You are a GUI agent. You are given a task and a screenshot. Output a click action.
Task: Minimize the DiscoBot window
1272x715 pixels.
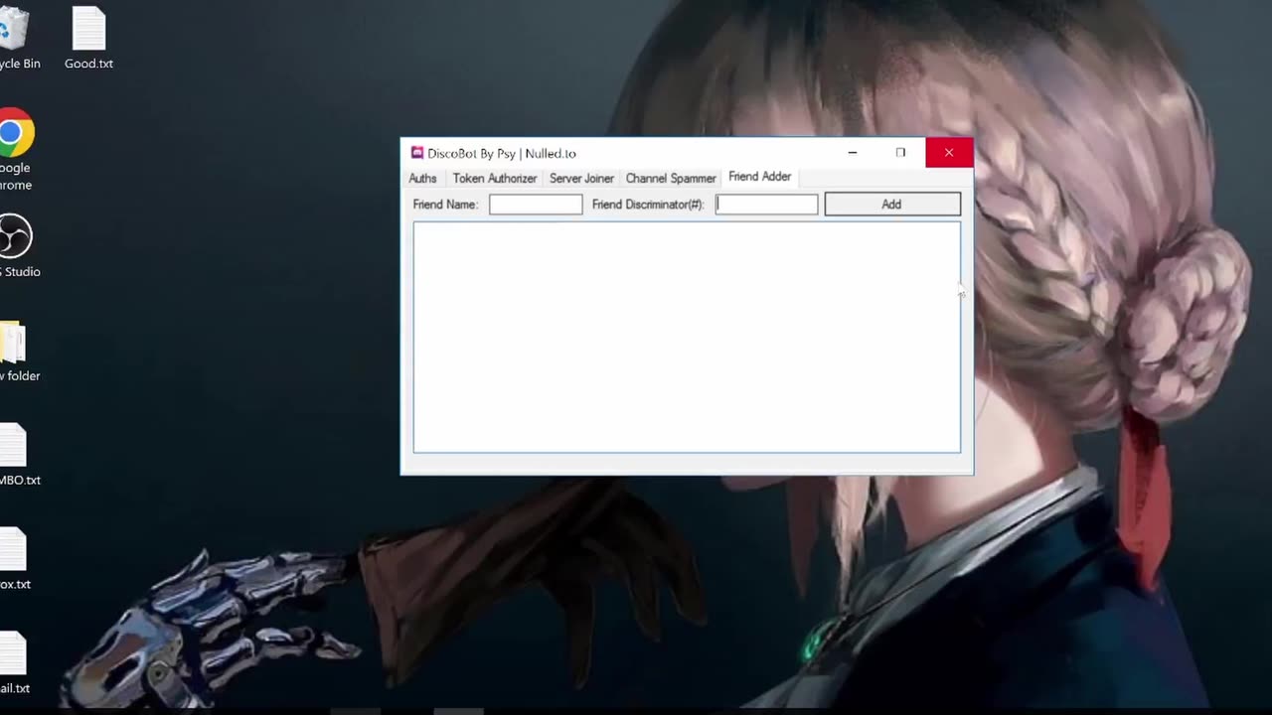click(x=853, y=153)
